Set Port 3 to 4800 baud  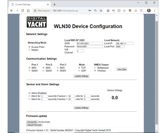point(58,67)
